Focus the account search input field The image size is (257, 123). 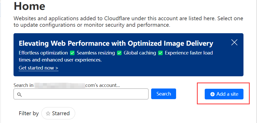[83, 94]
